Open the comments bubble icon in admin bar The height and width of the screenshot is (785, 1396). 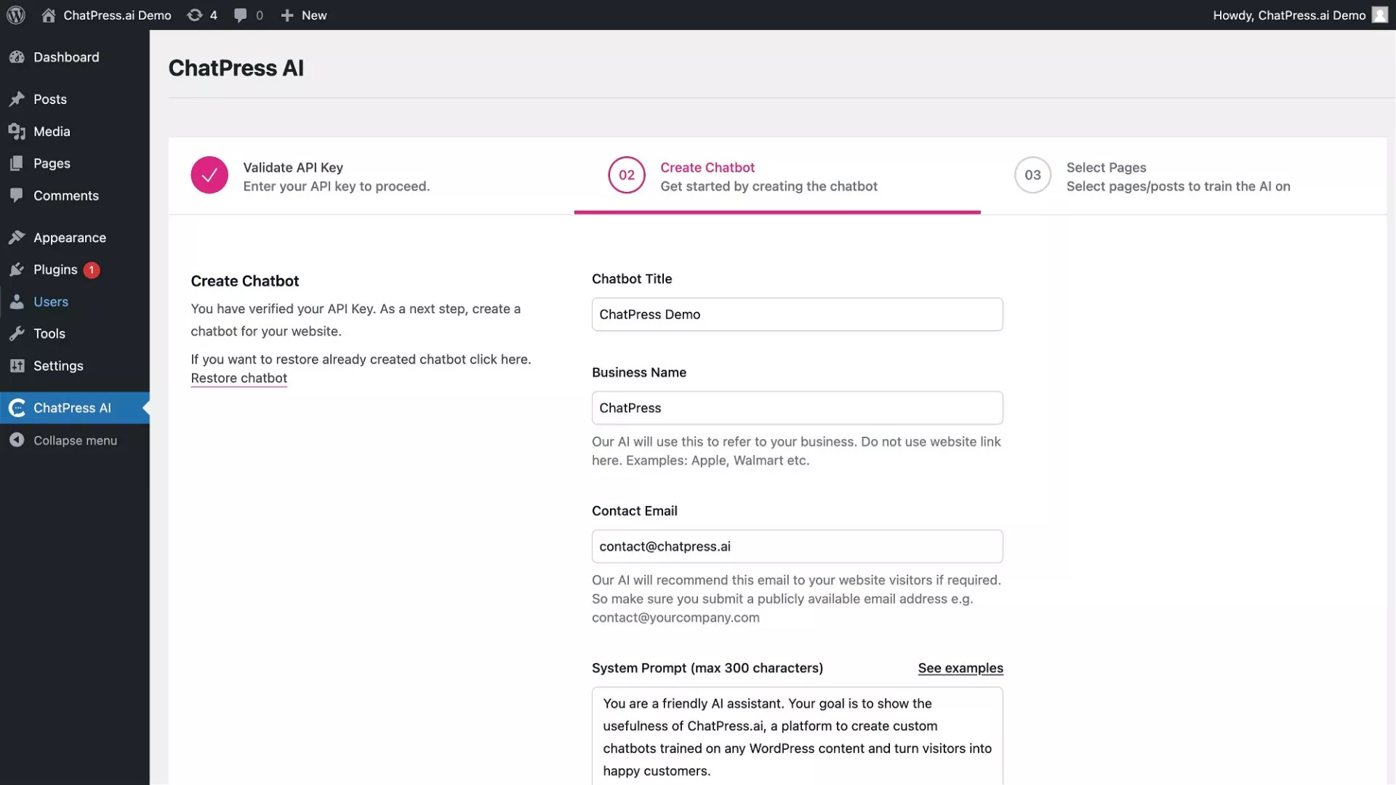[241, 15]
